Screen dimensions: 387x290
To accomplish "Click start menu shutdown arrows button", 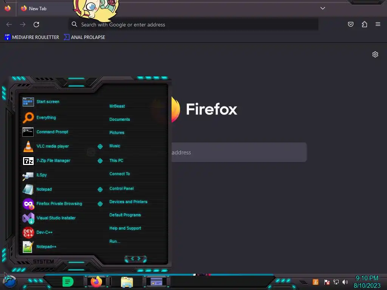I will [x=136, y=259].
